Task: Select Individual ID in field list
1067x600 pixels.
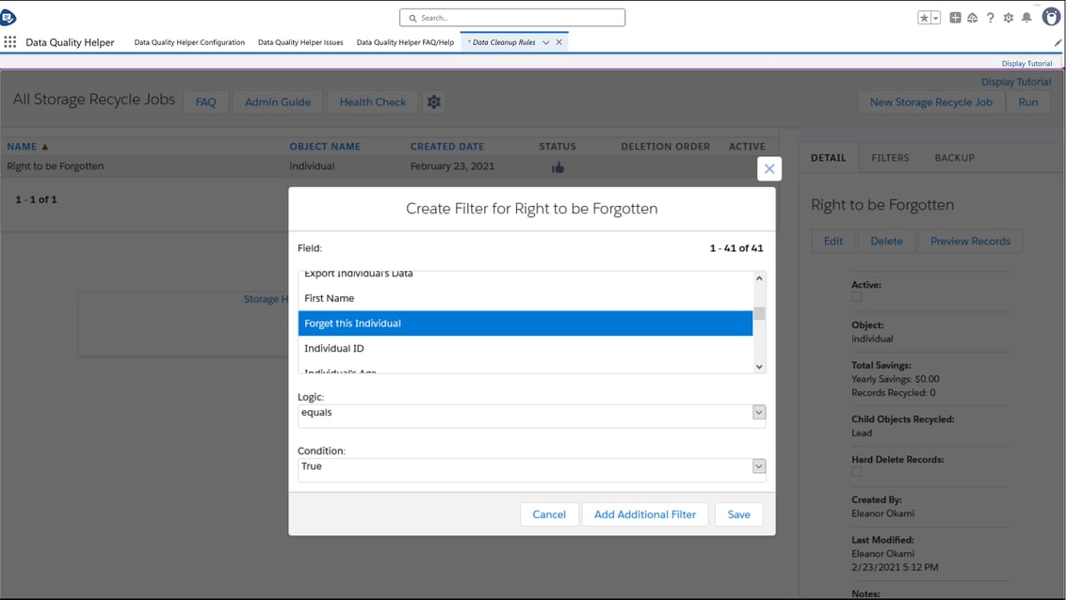Action: (x=525, y=349)
